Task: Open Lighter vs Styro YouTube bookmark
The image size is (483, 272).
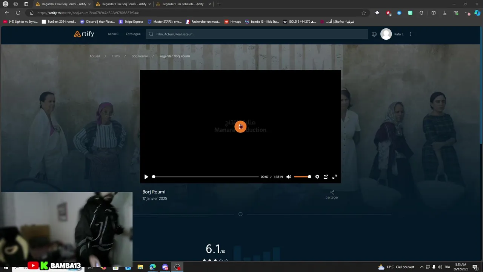Action: 20,22
